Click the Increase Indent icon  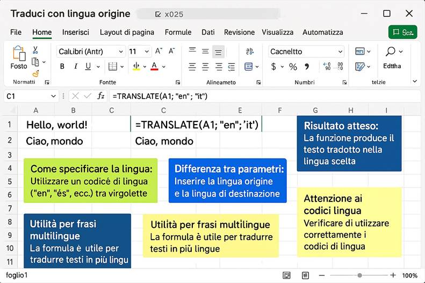[232, 67]
